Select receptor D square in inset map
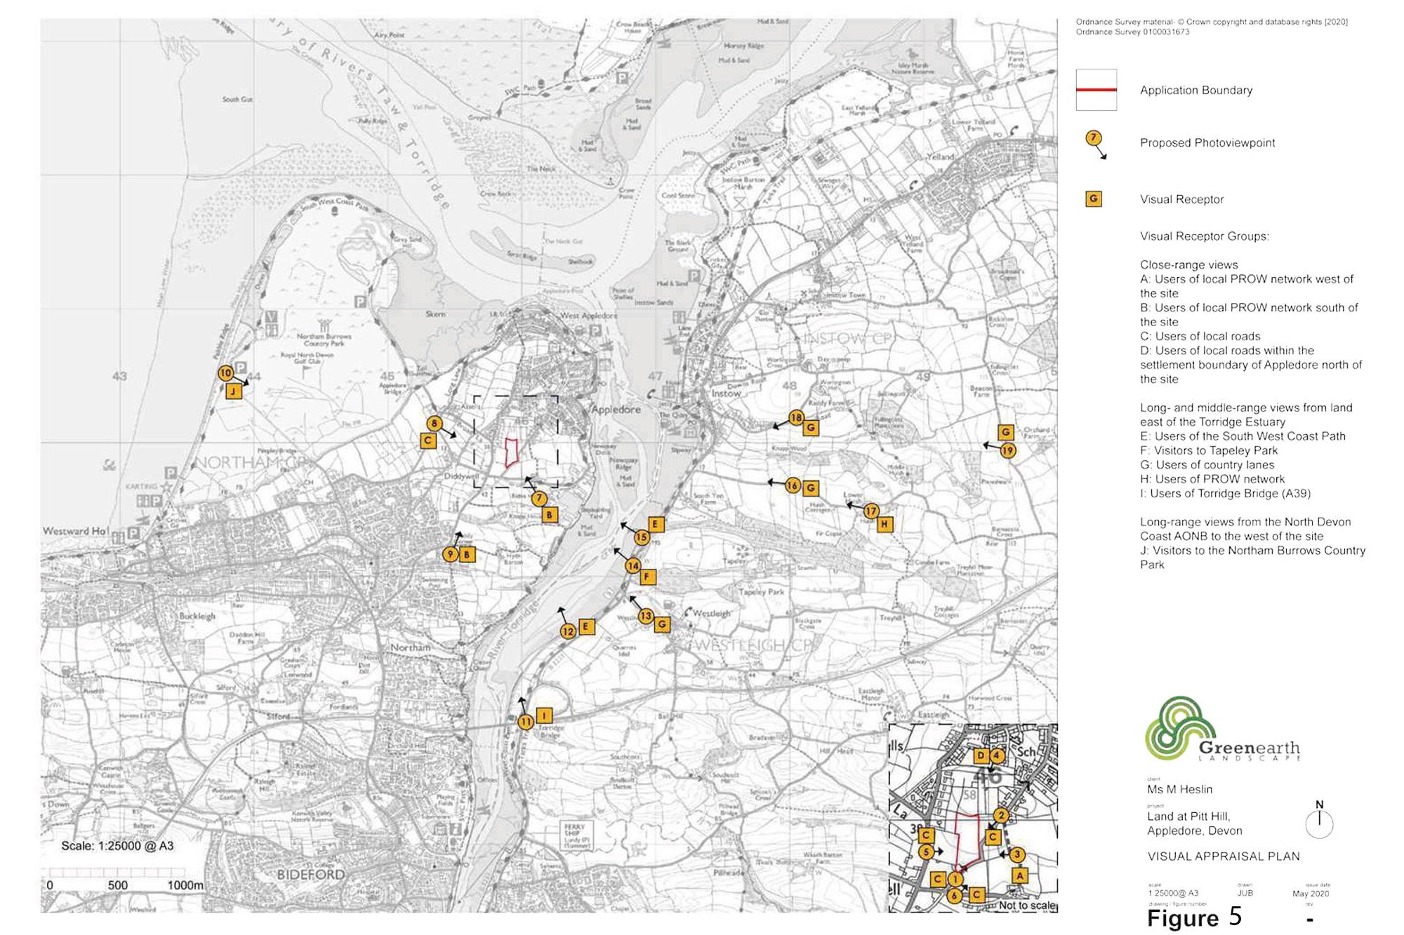Screen dimensions: 1404x935 pos(981,755)
